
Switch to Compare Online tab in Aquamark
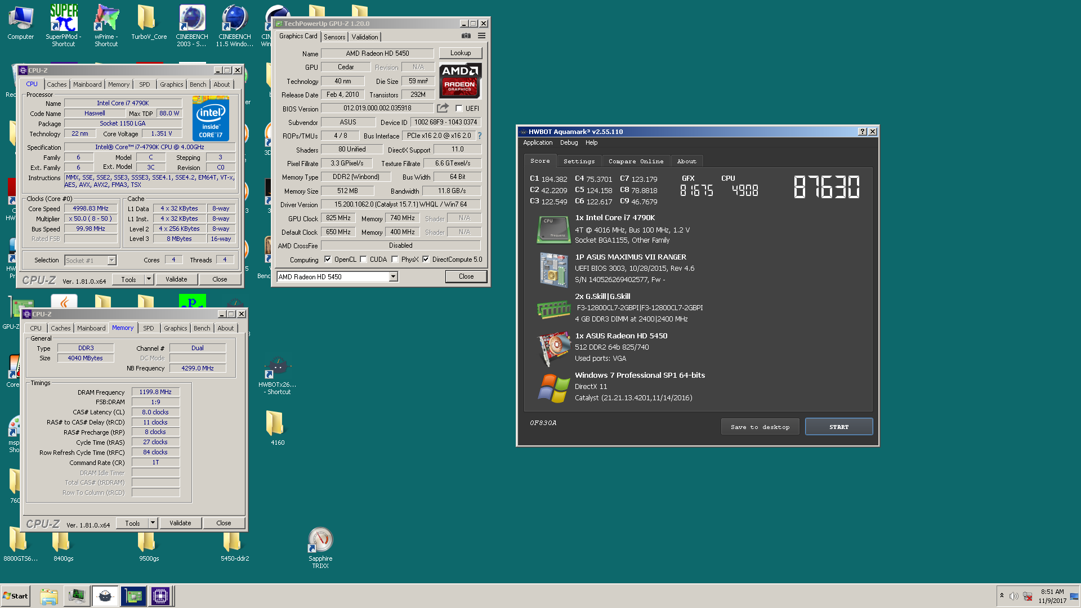point(636,161)
